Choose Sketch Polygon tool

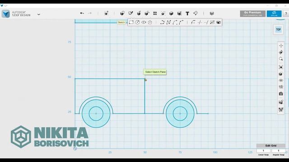pyautogui.click(x=150, y=22)
